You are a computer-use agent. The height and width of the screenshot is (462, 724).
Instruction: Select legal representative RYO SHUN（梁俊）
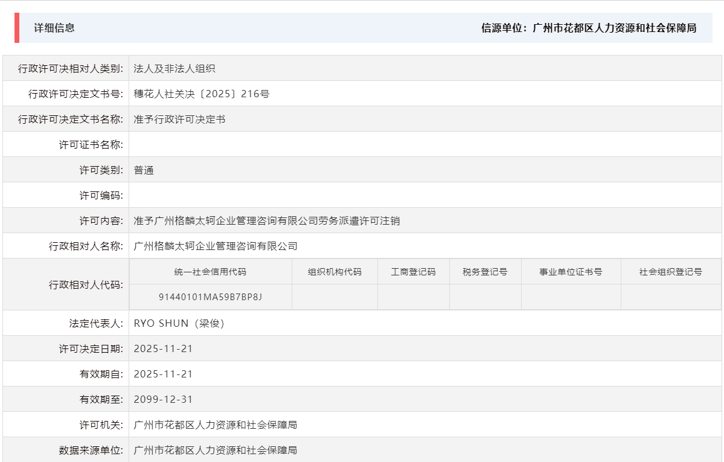tap(179, 322)
